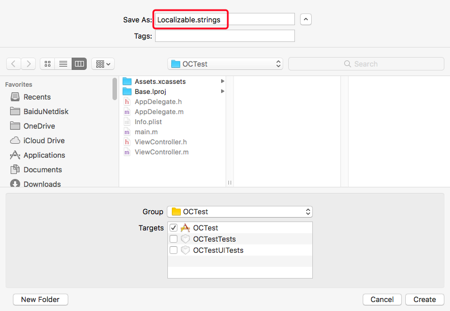
Task: Click the New Folder button
Action: 40,299
